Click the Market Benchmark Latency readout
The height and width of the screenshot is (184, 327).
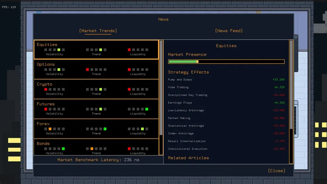98,160
